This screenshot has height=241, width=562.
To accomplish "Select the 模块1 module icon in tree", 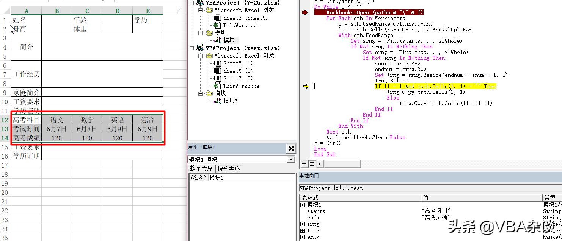I will 217,40.
